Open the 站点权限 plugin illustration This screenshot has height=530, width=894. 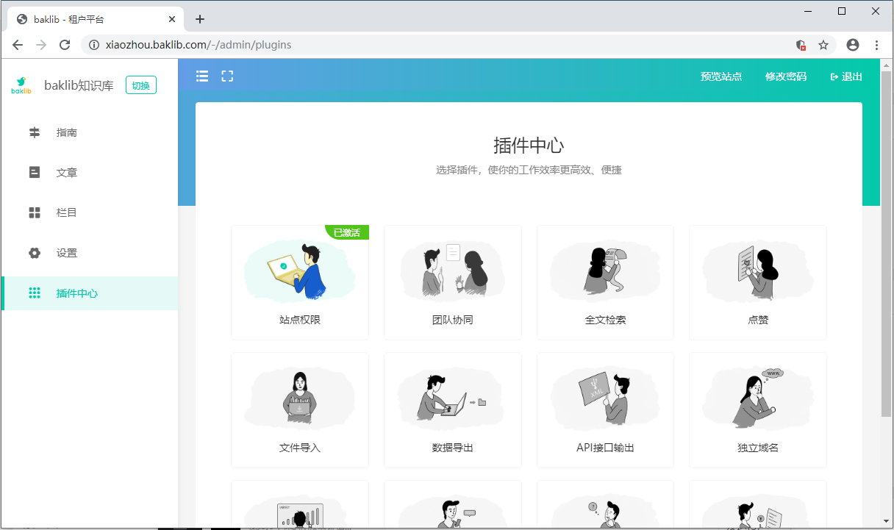(x=299, y=270)
